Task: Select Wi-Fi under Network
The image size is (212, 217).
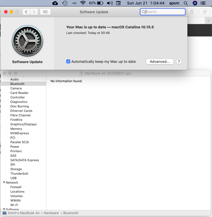Action: (14, 205)
